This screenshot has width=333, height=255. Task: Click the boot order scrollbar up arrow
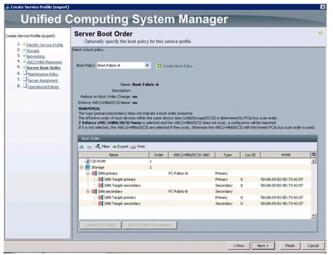point(313,161)
